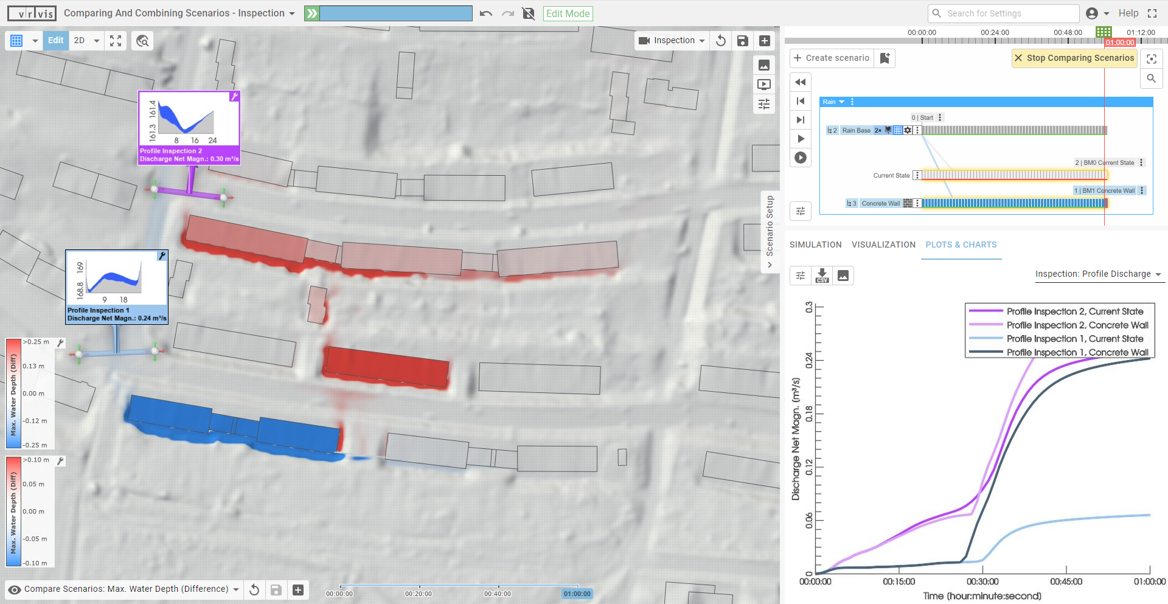Click the add scenario bookmark icon
The width and height of the screenshot is (1168, 604).
click(885, 58)
